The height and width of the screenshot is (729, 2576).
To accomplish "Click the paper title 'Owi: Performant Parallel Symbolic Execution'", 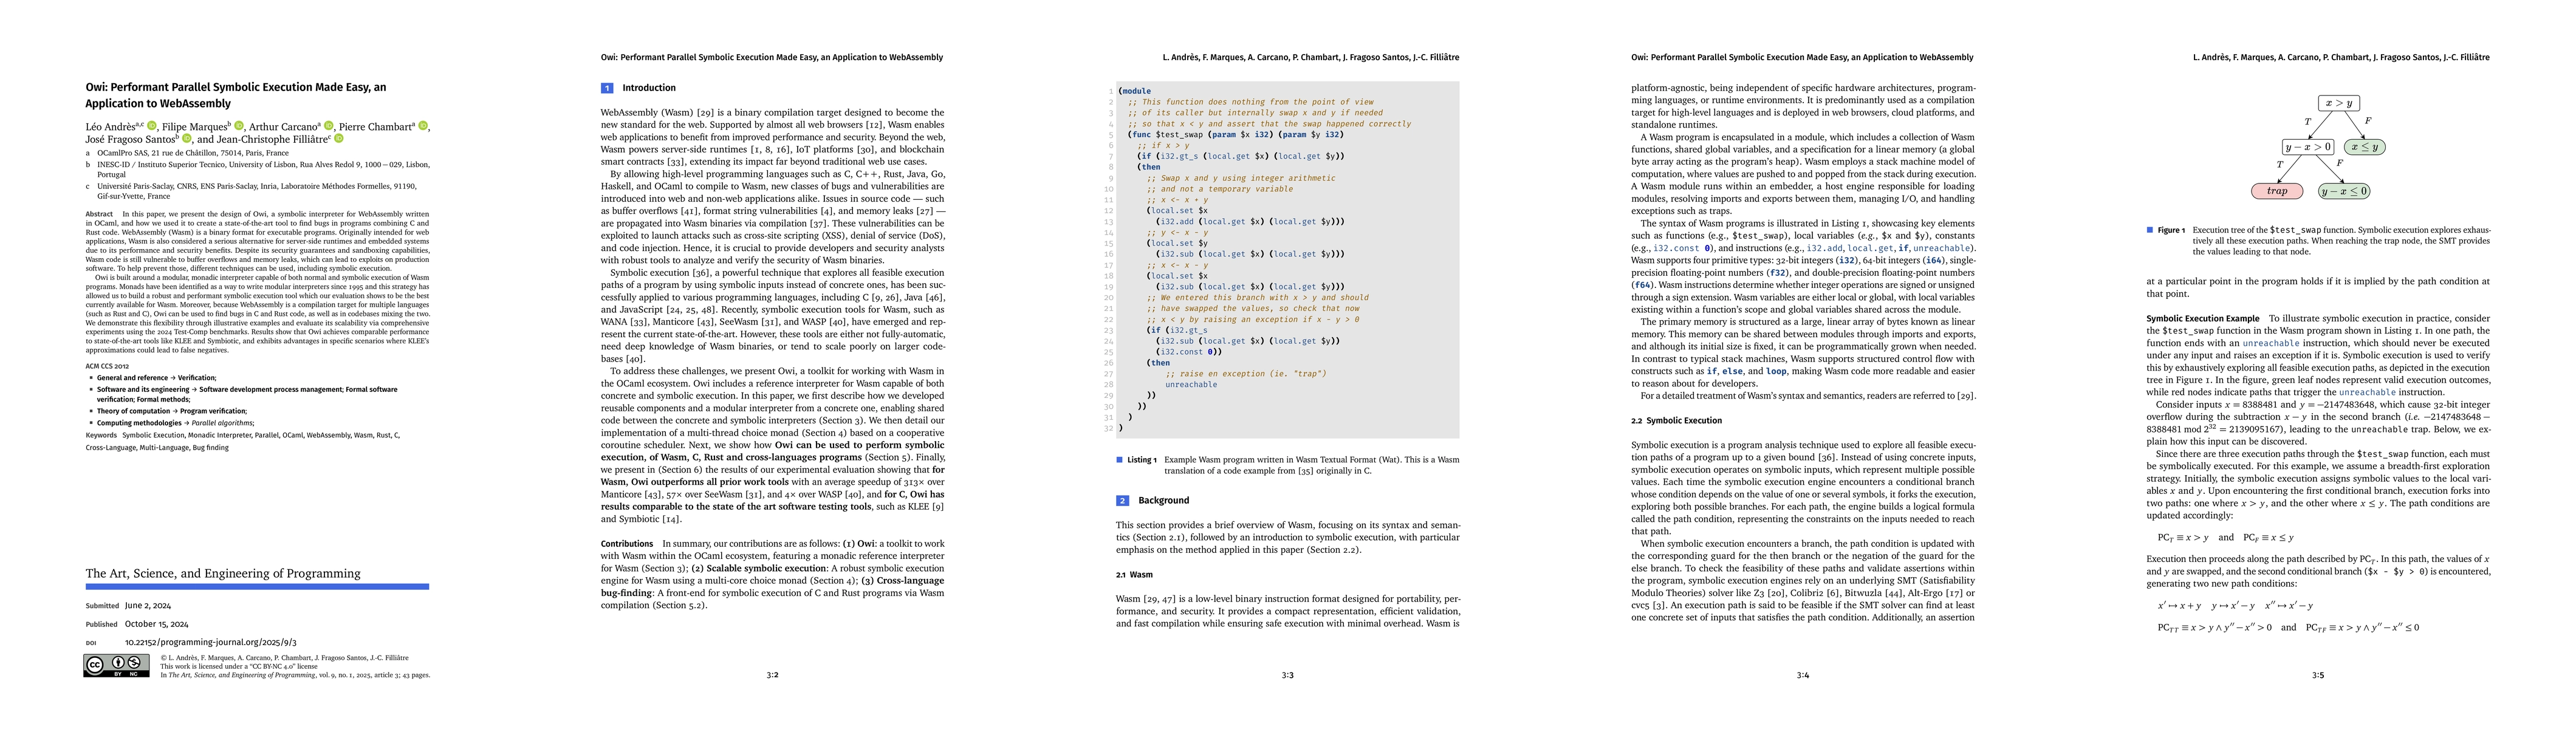I will [236, 95].
